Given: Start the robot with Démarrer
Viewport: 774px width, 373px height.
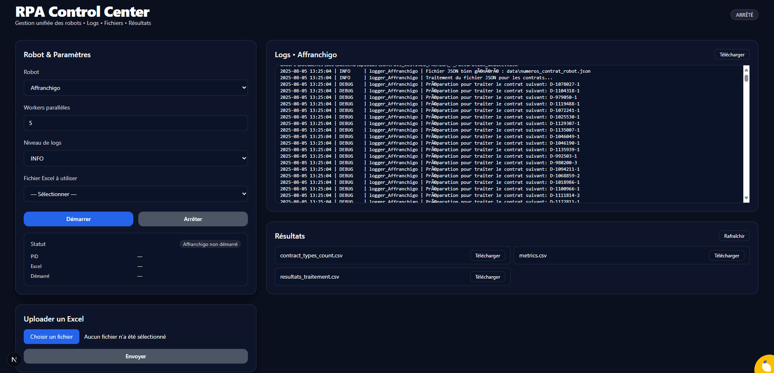Looking at the screenshot, I should click(x=79, y=219).
